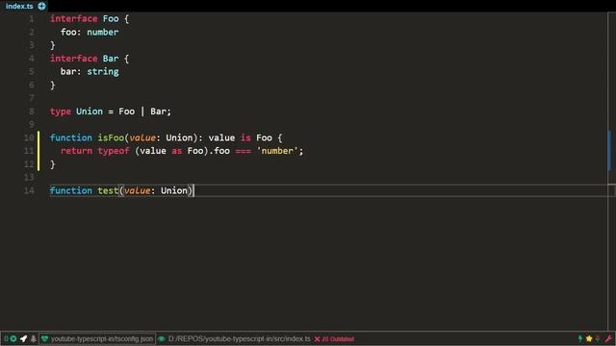This screenshot has height=346, width=616.
Task: Click the bell-shaped icon in status bar
Action: (34, 338)
